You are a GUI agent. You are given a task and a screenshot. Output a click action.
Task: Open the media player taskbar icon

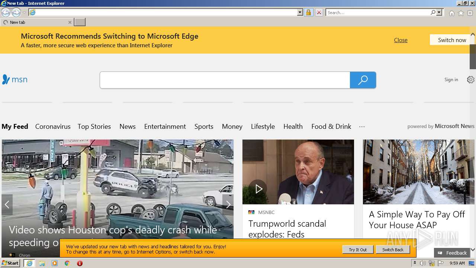[55, 263]
